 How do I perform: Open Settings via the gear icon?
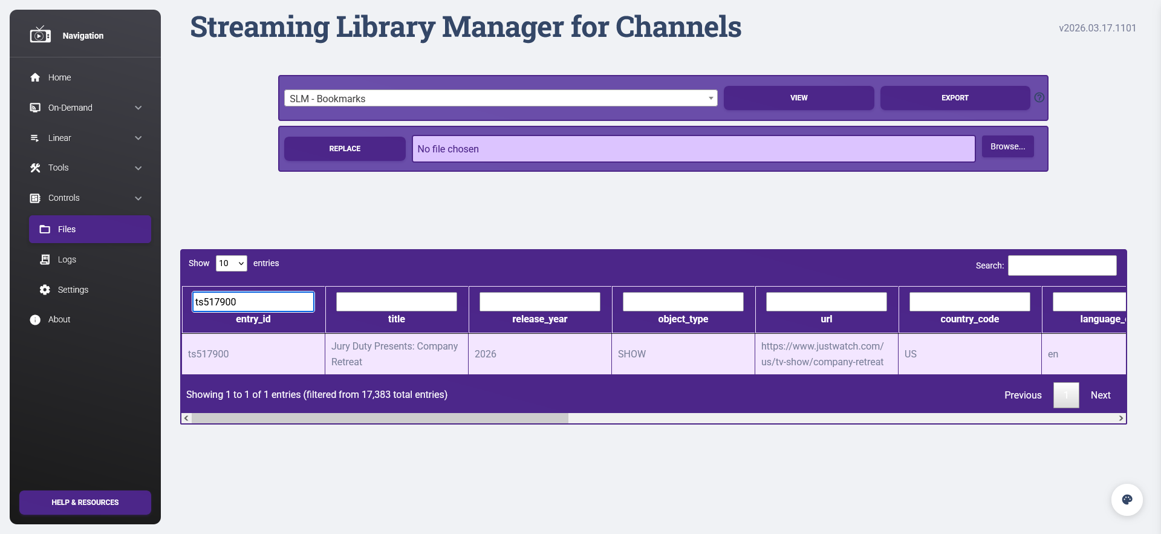(45, 290)
